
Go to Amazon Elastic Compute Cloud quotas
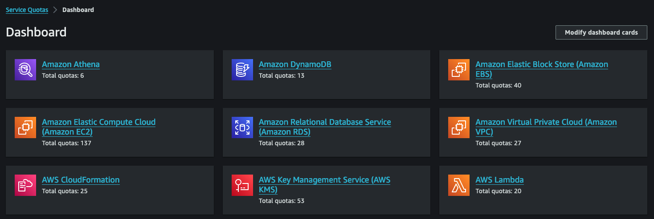tap(98, 122)
